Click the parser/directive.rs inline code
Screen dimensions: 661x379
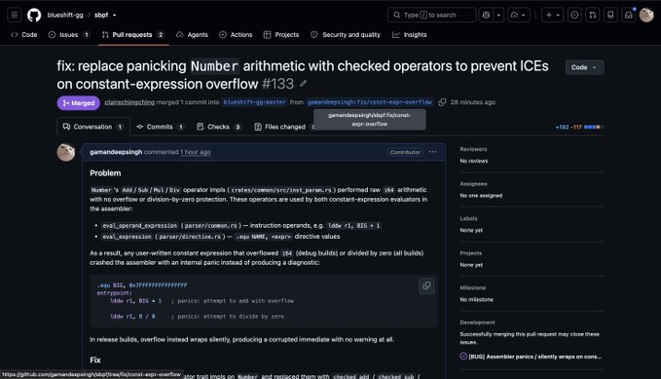[x=190, y=237]
